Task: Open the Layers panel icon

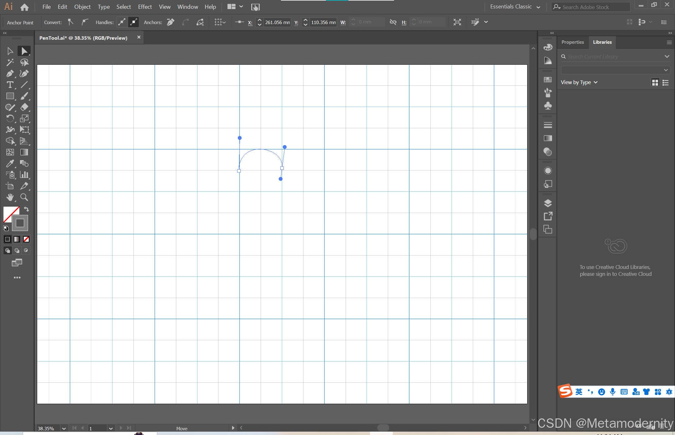Action: pos(547,203)
